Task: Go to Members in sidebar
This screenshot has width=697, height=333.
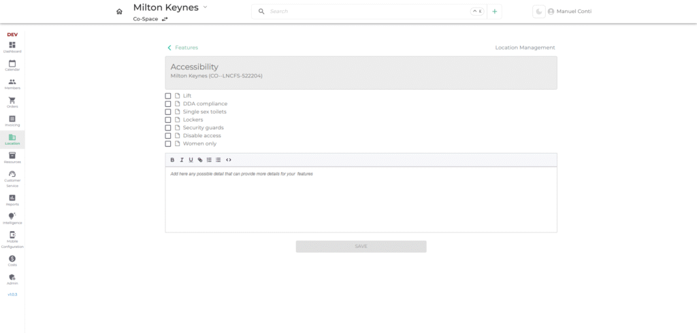Action: point(12,84)
